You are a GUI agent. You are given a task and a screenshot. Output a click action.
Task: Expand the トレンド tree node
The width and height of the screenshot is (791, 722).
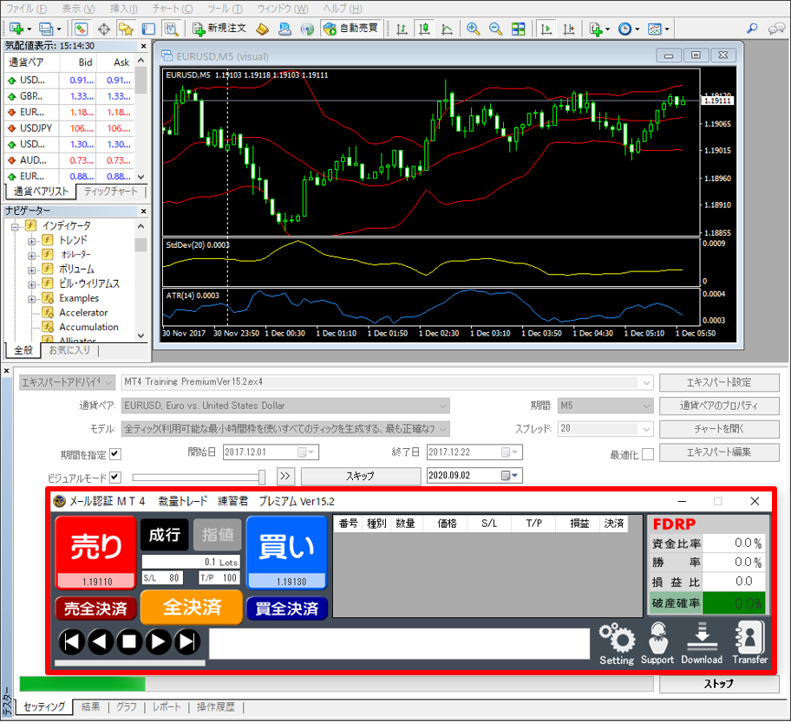[32, 240]
